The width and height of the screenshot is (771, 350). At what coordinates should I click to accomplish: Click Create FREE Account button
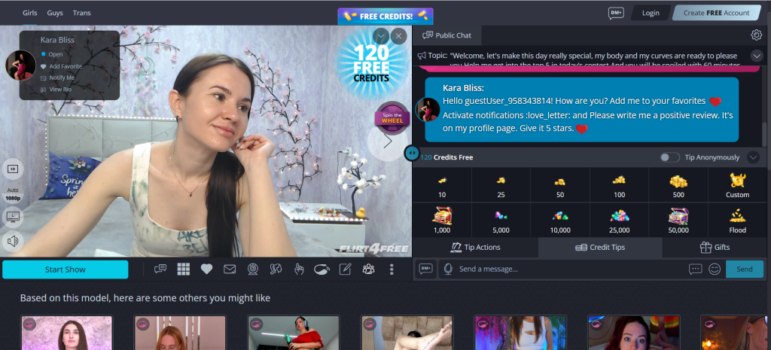pyautogui.click(x=716, y=13)
